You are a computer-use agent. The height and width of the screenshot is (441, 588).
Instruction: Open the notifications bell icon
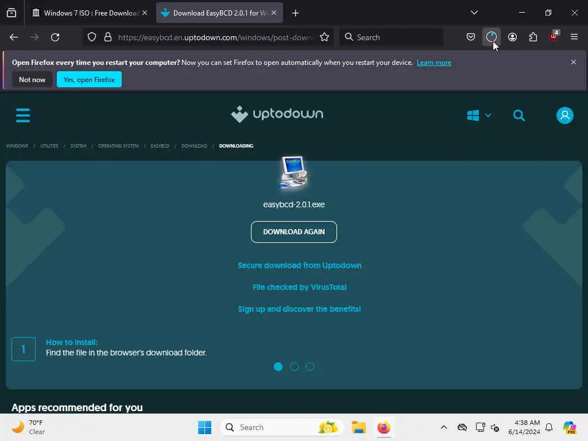[x=549, y=427]
